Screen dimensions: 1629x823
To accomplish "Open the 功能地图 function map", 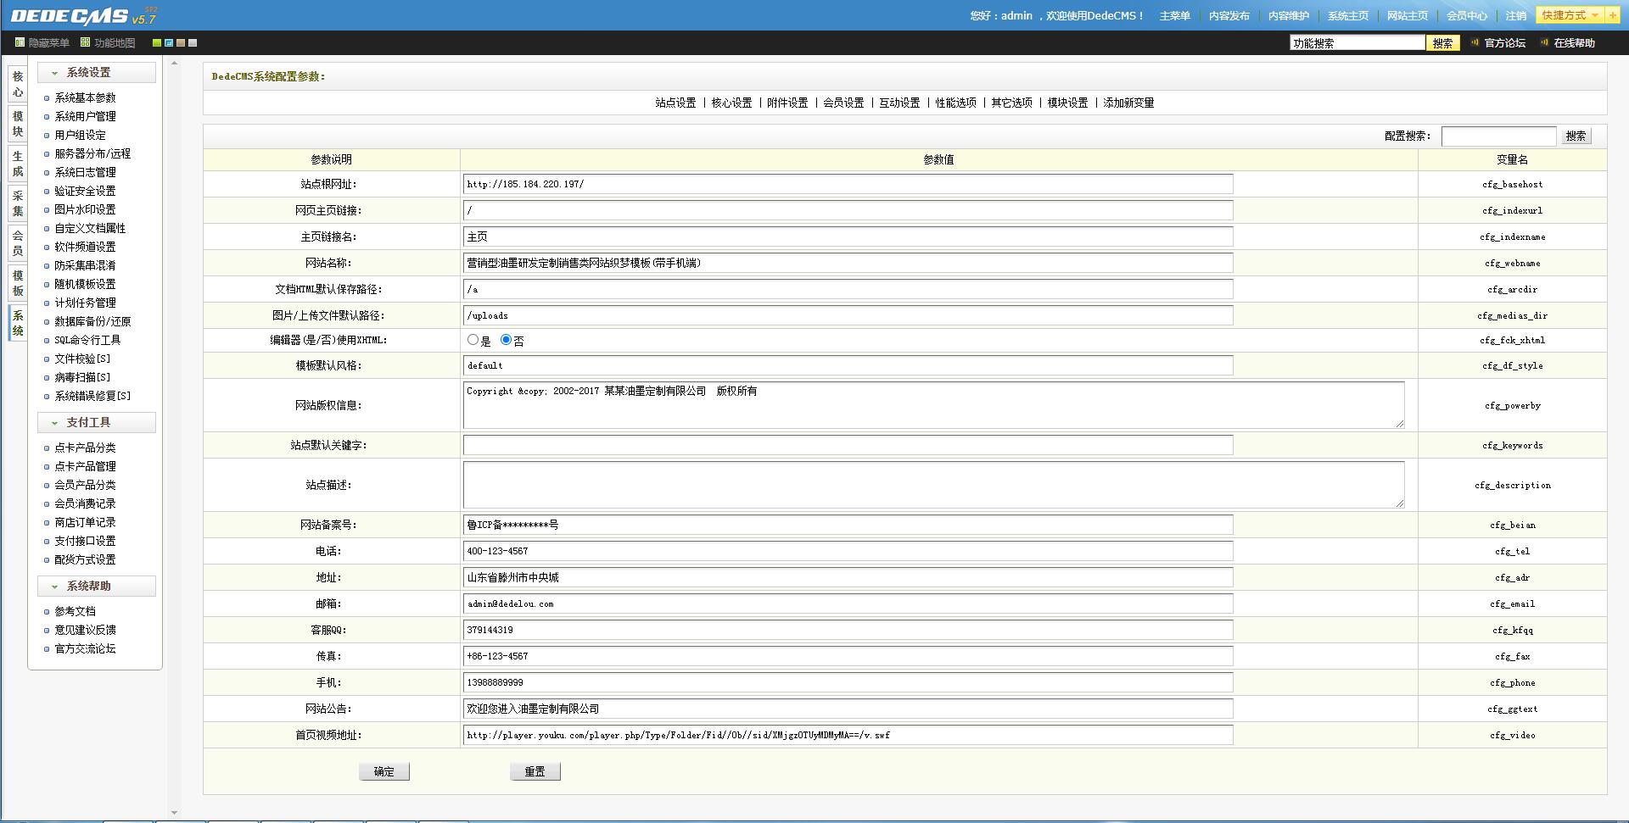I will click(x=108, y=42).
